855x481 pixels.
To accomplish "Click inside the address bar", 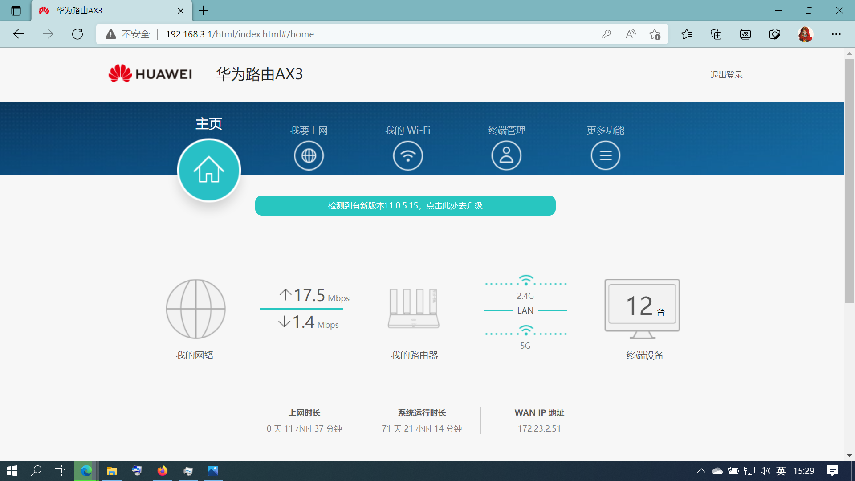I will coord(356,34).
